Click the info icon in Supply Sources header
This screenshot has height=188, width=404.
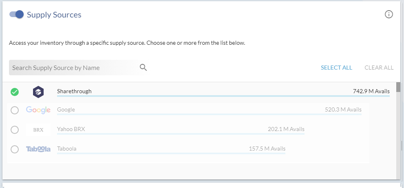pyautogui.click(x=389, y=14)
